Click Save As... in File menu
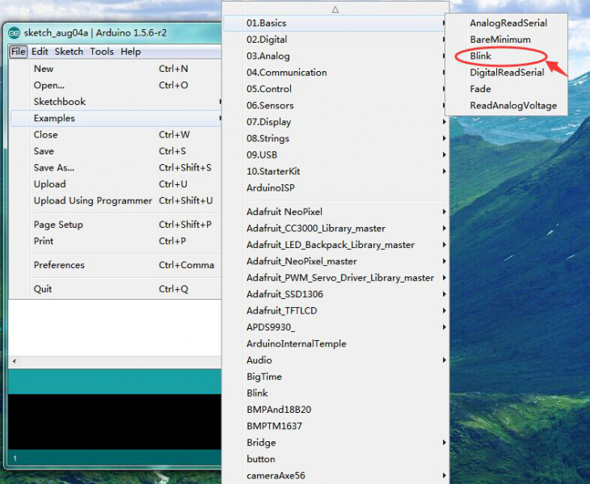The image size is (590, 484). 53,168
